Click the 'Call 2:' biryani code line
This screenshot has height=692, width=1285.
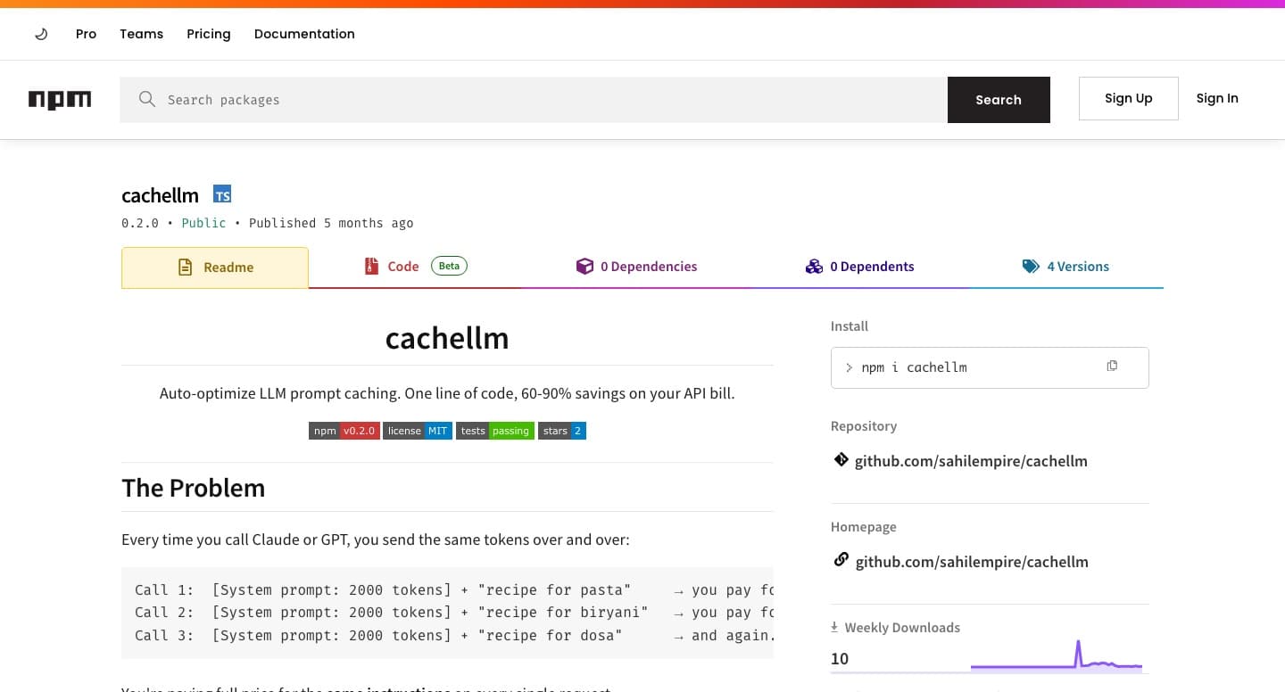[x=454, y=613]
